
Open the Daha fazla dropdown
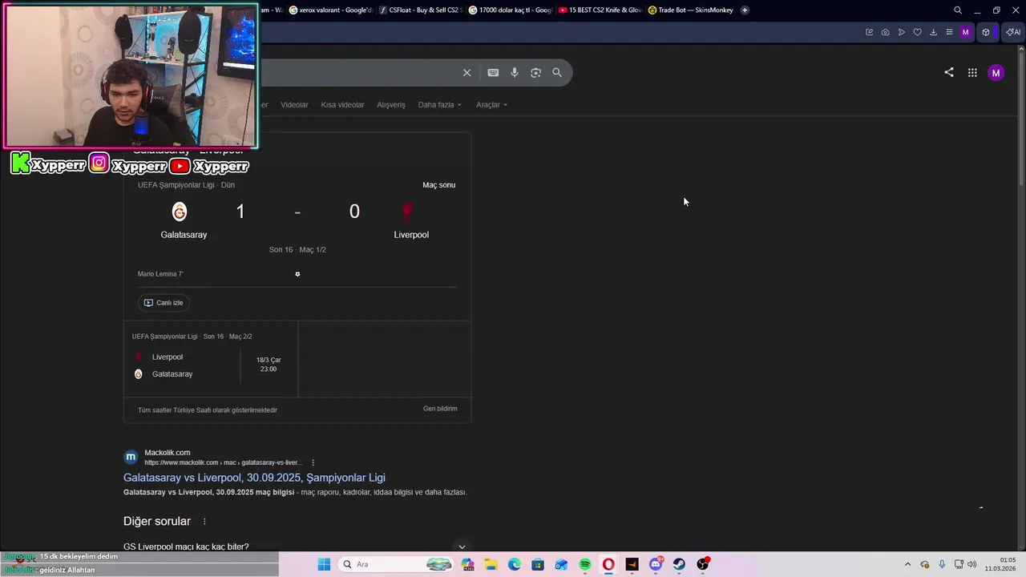click(x=439, y=105)
